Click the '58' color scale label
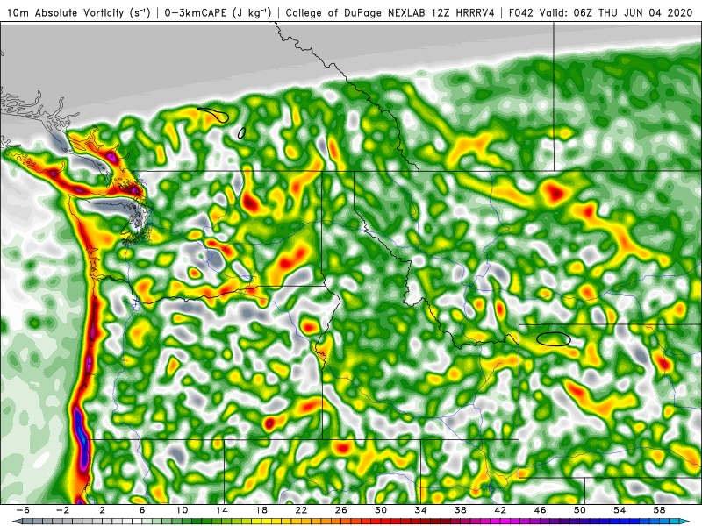Viewport: 702px width, 526px height. (x=659, y=510)
